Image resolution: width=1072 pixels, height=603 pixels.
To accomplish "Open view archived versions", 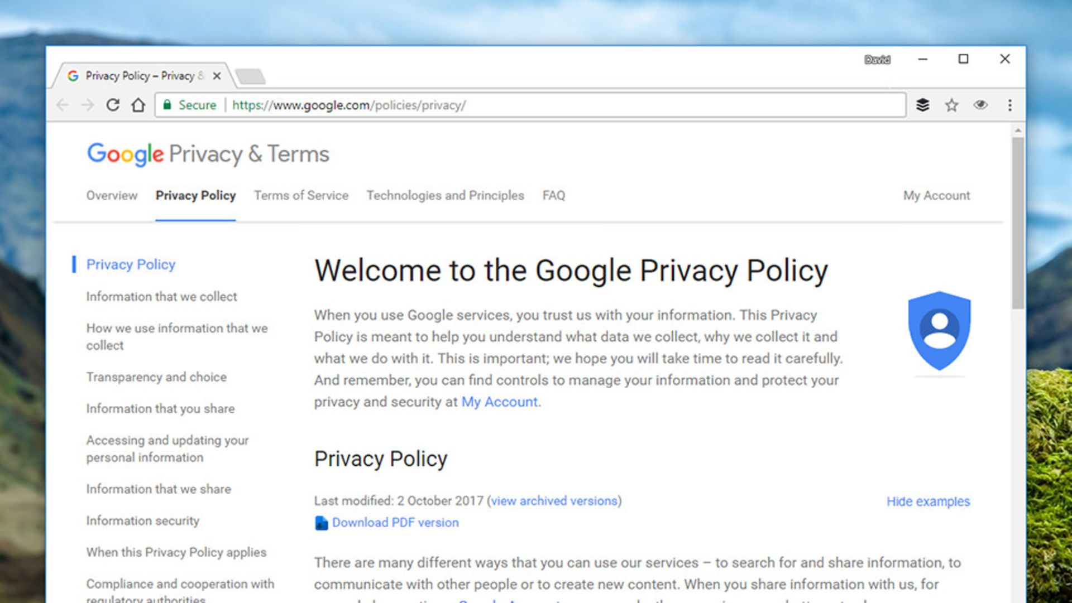I will [x=553, y=501].
